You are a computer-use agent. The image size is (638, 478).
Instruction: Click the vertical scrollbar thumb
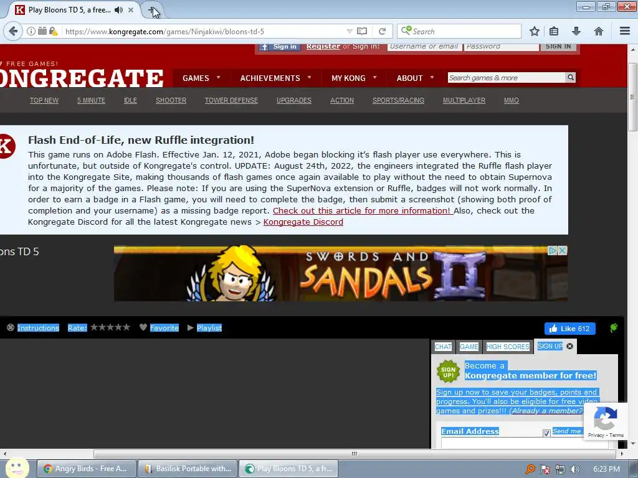pos(632,96)
